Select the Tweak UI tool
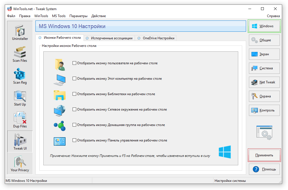This screenshot has width=288, height=190. [x=20, y=142]
